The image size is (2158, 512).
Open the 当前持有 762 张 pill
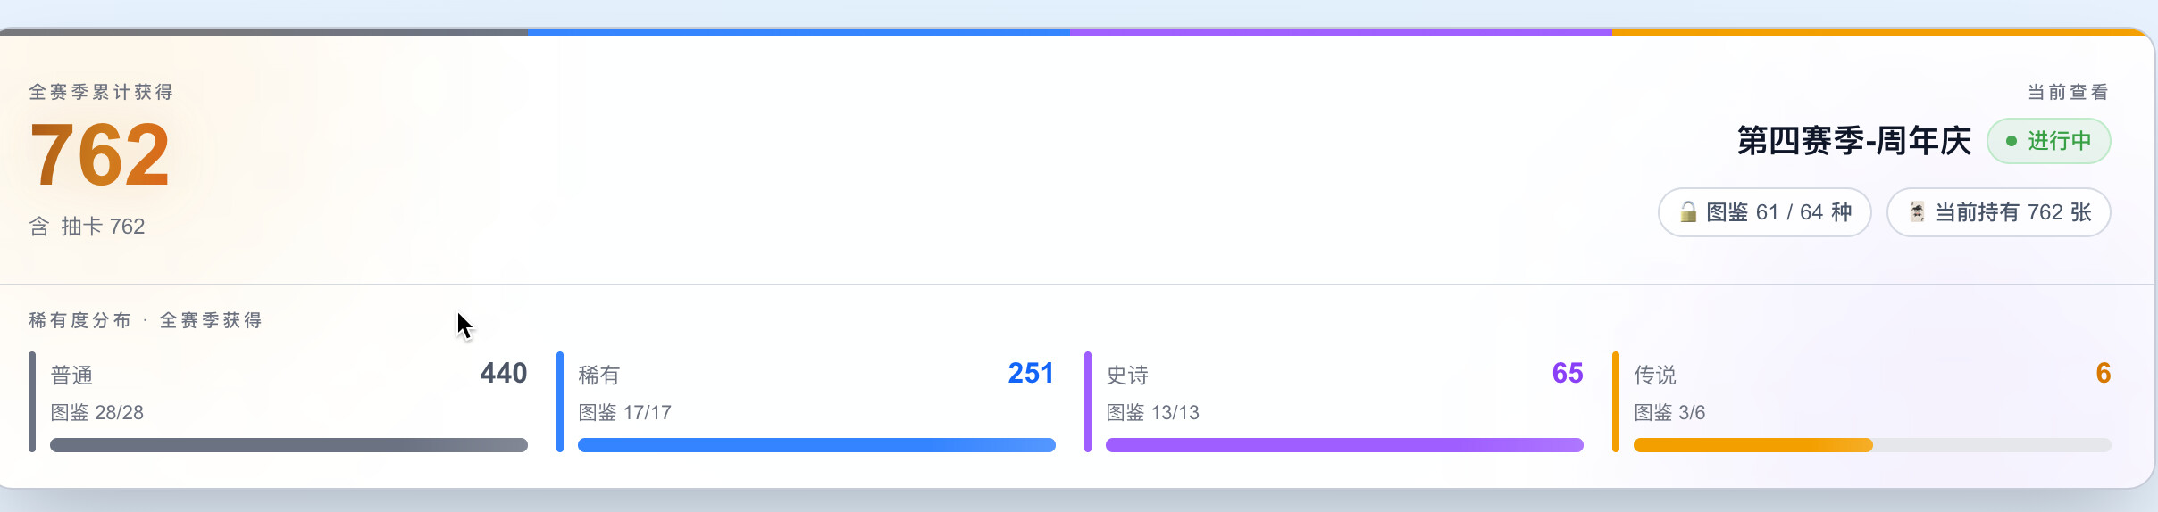1998,212
